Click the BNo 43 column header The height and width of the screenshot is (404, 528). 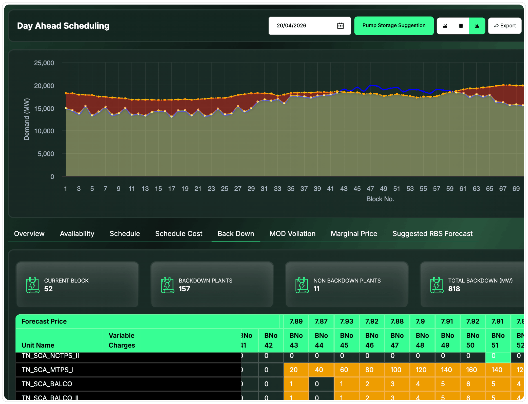tap(296, 340)
